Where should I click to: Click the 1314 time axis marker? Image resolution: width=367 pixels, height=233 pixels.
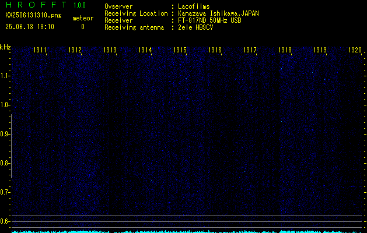coord(145,50)
